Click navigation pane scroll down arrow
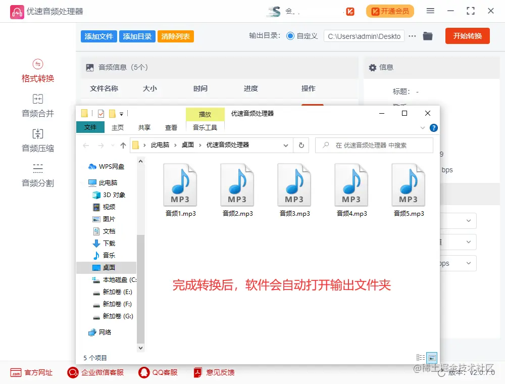The height and width of the screenshot is (384, 505). tap(140, 348)
